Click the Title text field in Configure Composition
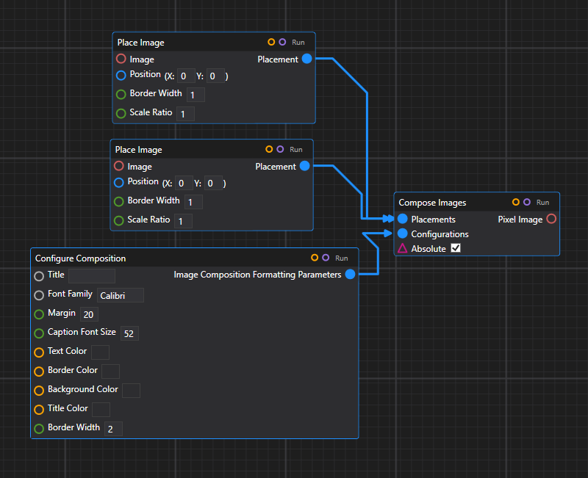588x478 pixels. click(92, 276)
